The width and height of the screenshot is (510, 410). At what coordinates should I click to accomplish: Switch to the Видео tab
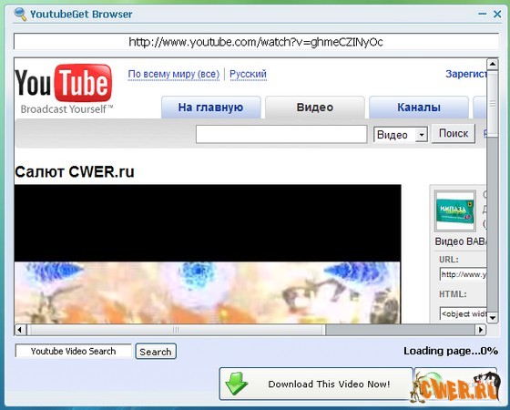point(315,108)
